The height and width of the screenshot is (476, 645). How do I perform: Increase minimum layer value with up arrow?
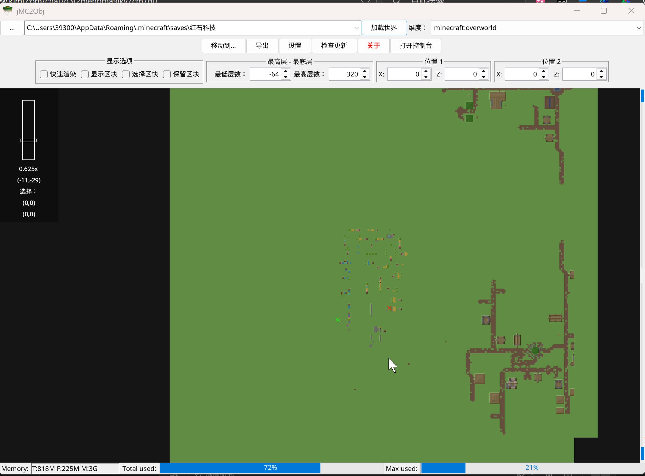click(x=286, y=71)
